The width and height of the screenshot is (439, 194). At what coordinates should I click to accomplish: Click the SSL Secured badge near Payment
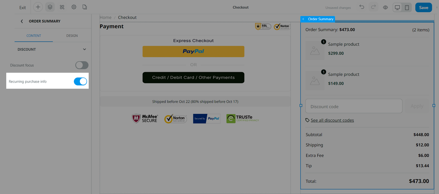tap(263, 26)
